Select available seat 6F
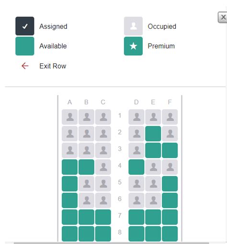Image resolution: width=227 pixels, height=244 pixels. [x=170, y=200]
